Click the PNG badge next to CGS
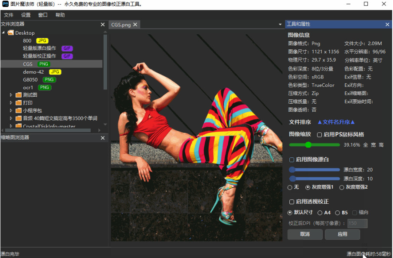This screenshot has width=393, height=258. pos(44,64)
